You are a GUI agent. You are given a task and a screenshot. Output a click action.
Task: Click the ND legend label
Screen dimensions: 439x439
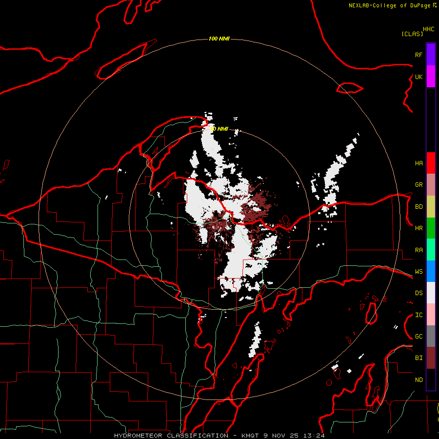(x=419, y=380)
